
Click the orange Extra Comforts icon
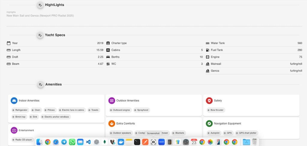point(112,123)
